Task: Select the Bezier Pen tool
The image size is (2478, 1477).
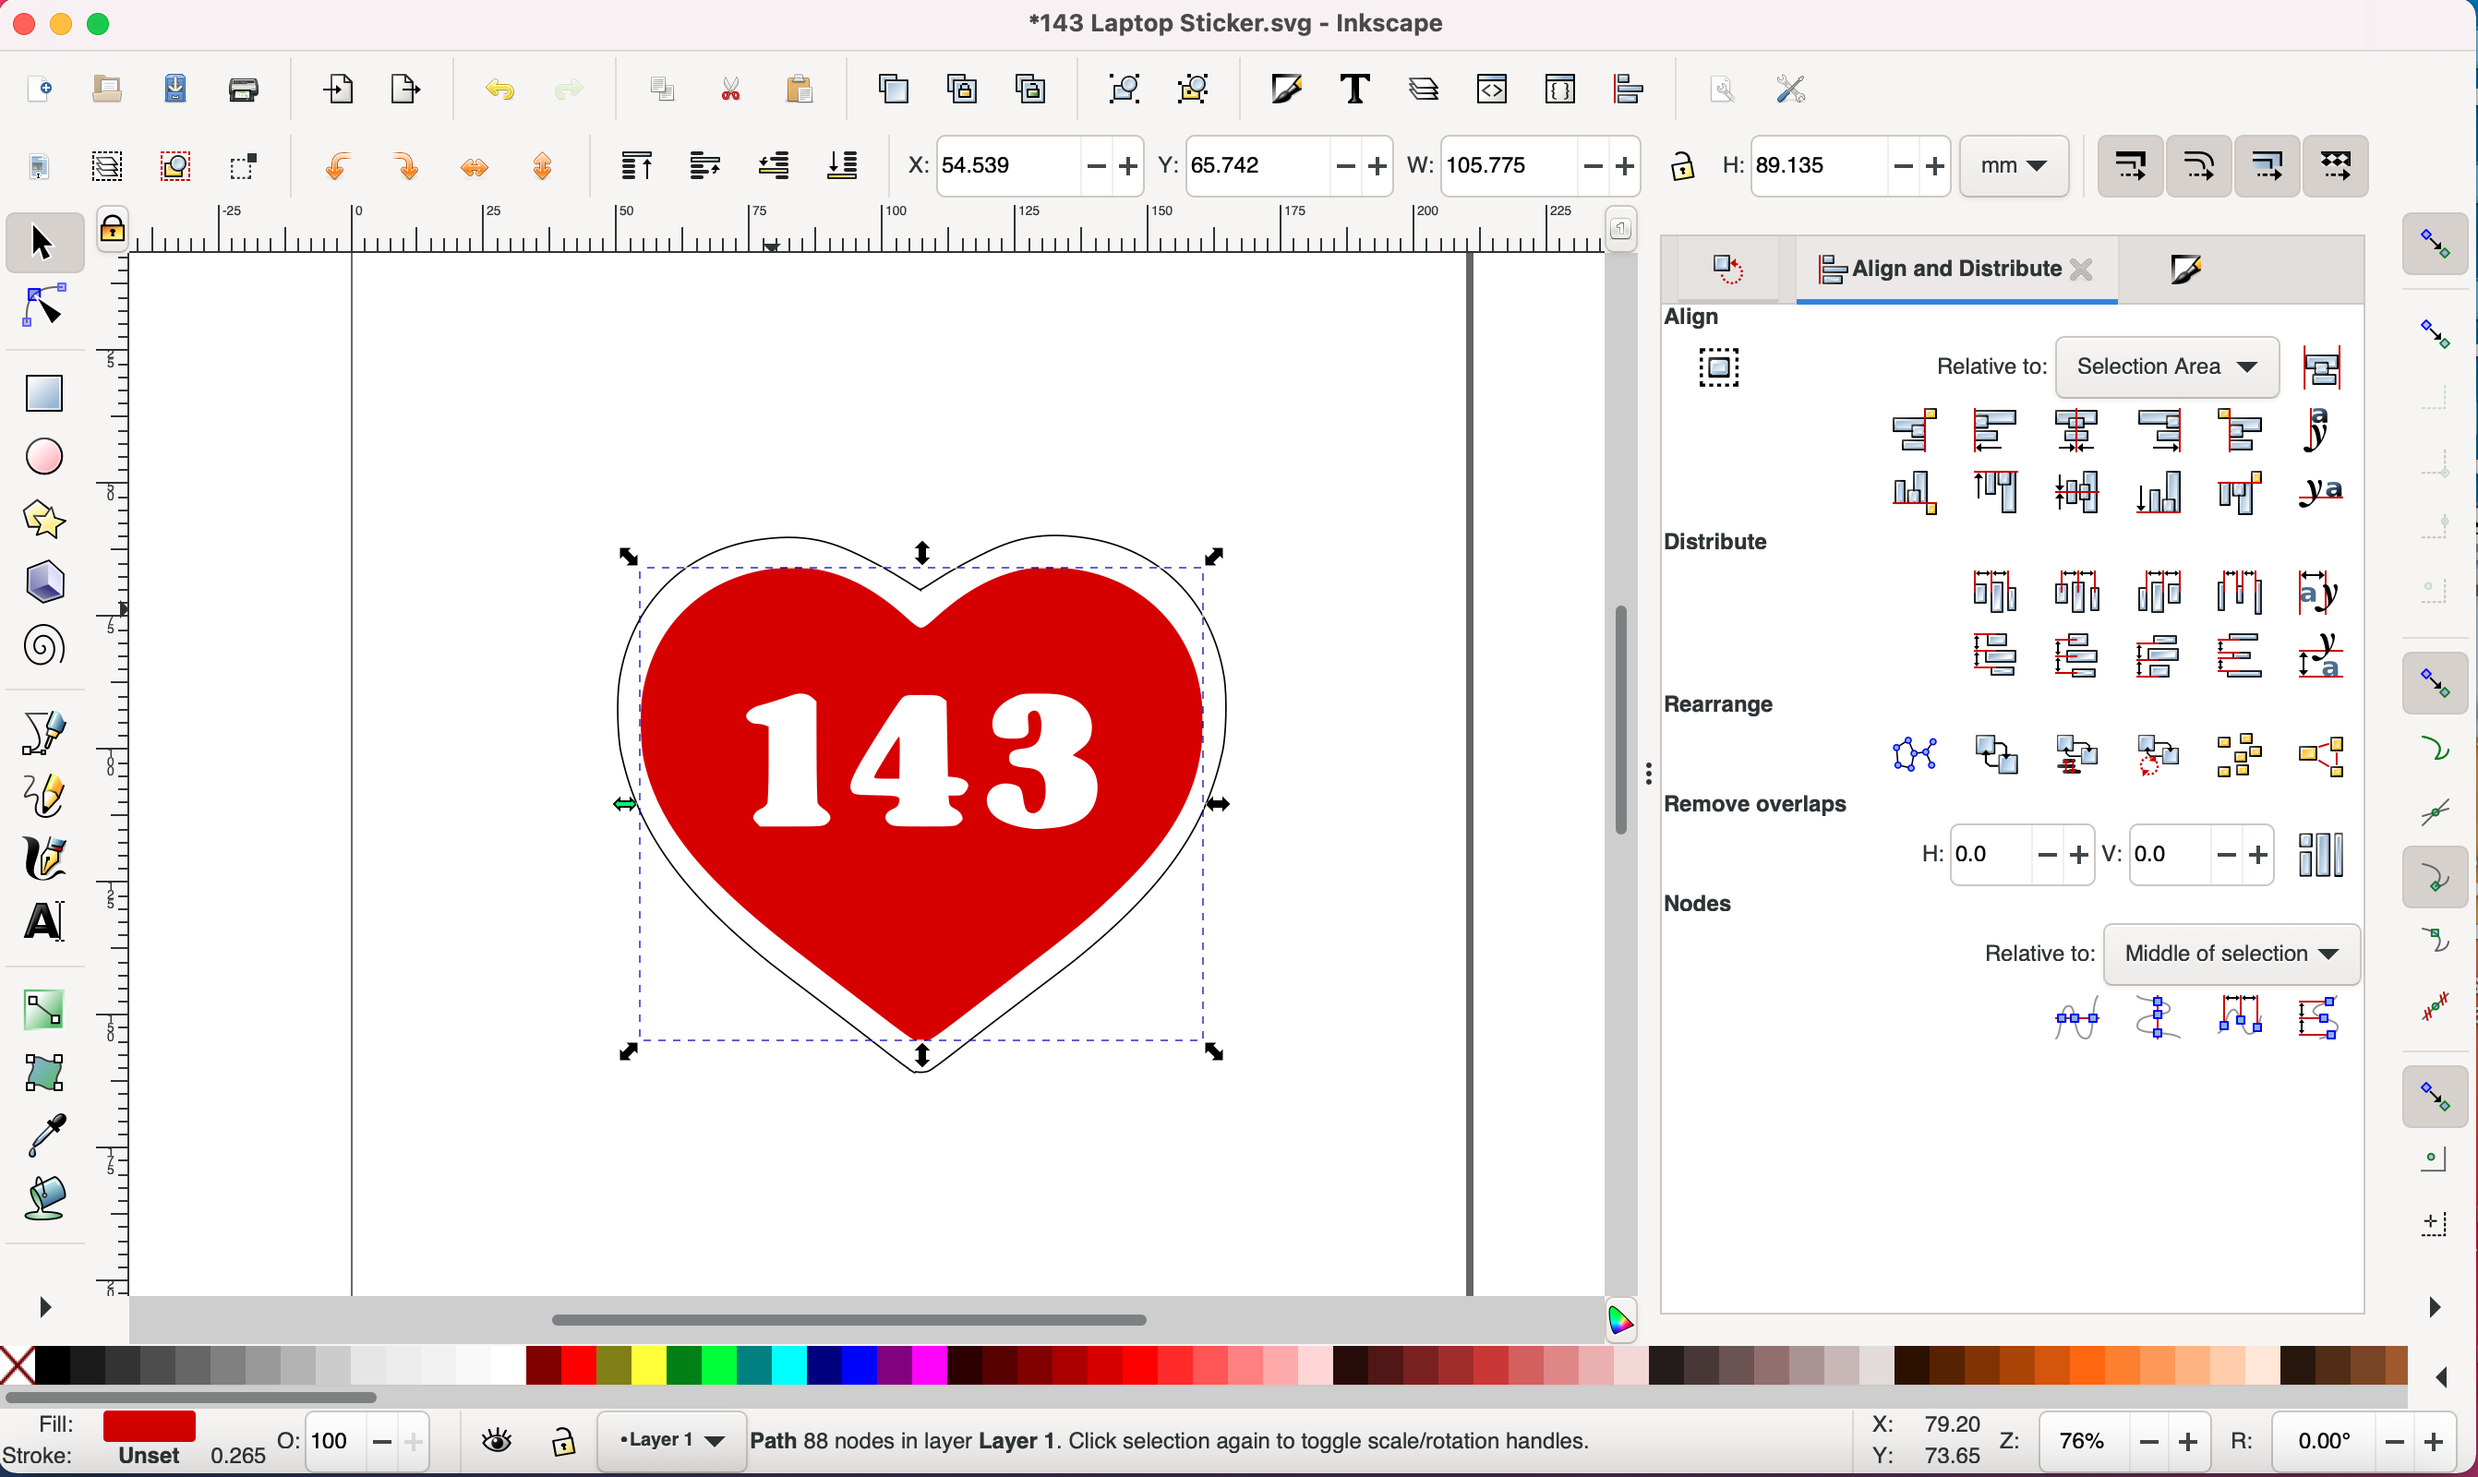Action: coord(43,734)
